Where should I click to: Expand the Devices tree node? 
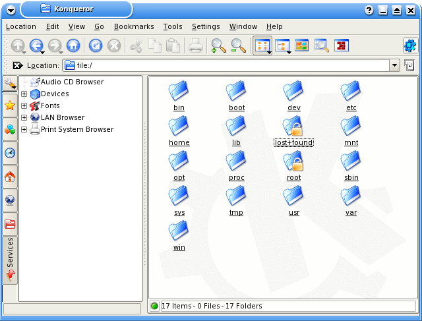pos(24,94)
